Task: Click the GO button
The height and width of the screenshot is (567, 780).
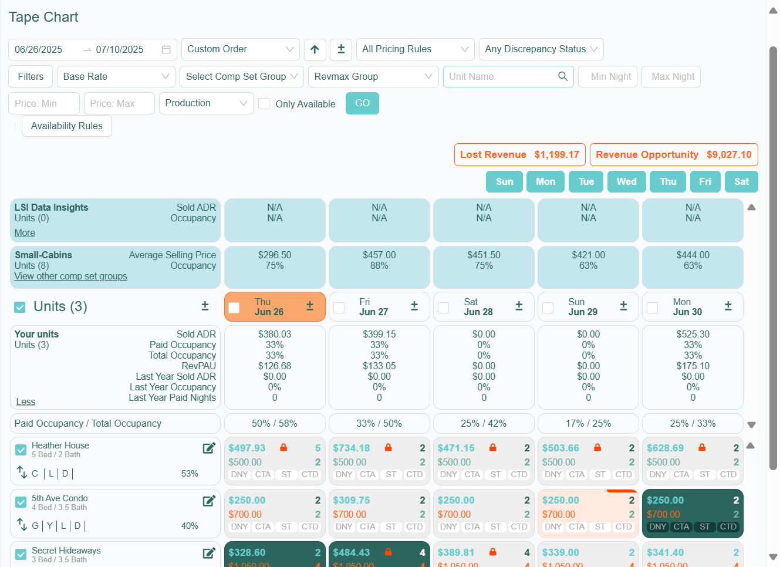Action: (x=362, y=103)
